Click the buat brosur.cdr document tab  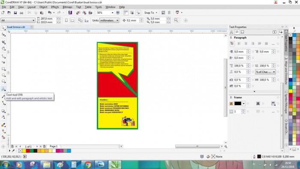point(16,27)
